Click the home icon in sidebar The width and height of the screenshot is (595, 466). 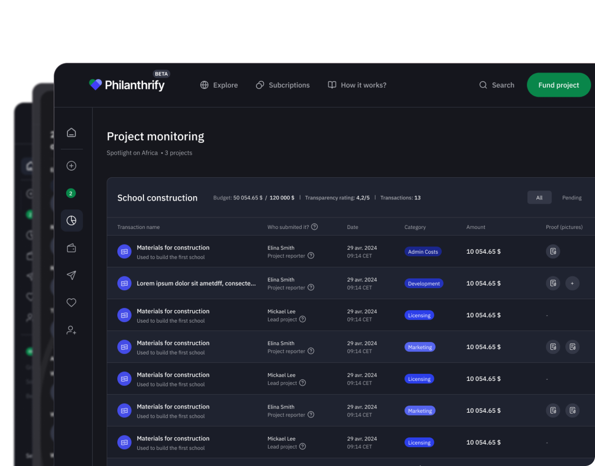71,133
